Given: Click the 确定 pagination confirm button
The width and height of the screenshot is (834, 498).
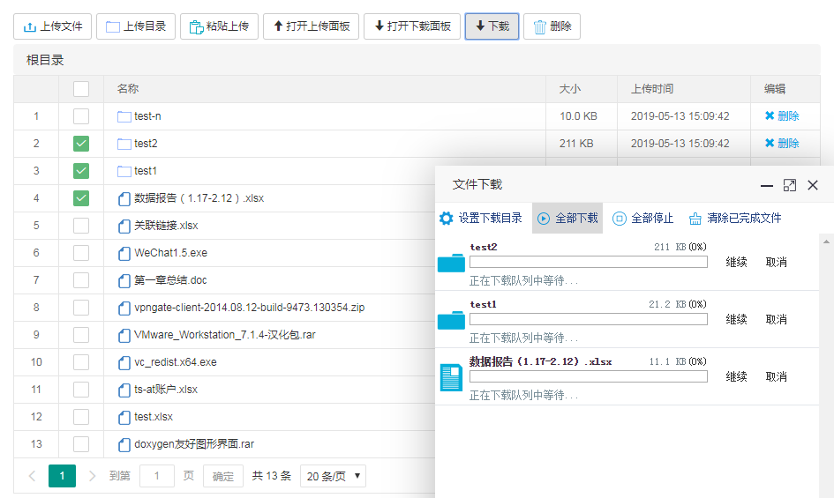Looking at the screenshot, I should click(223, 476).
